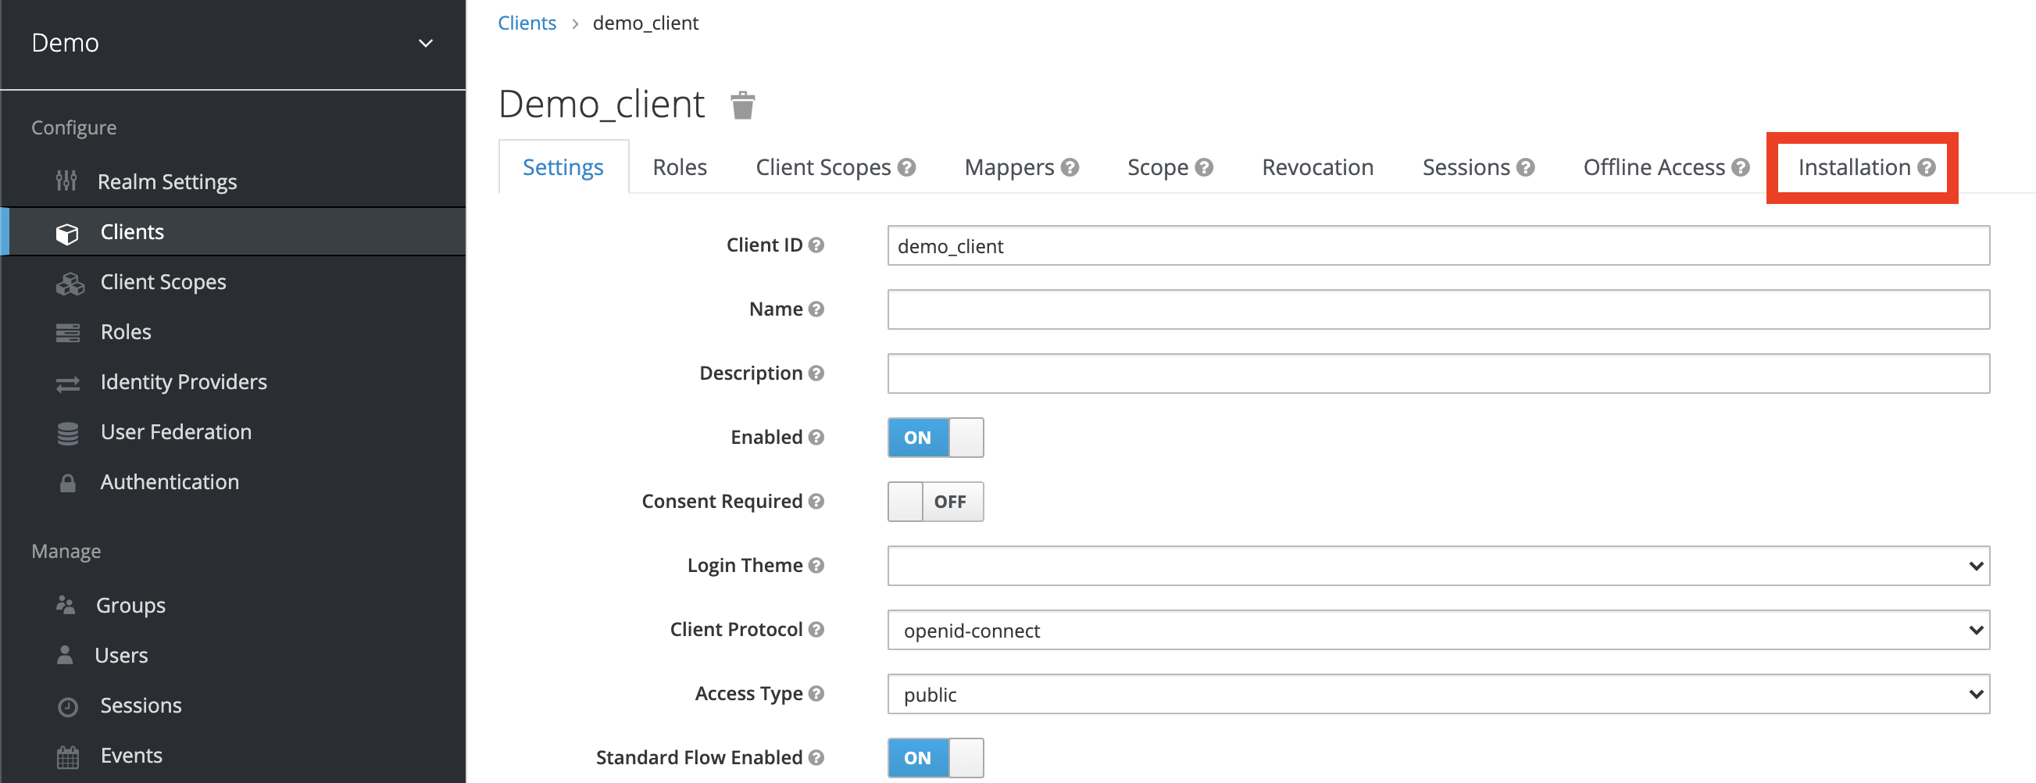Show help tooltip next to Description label
Screen dimensions: 2036x783
816,374
